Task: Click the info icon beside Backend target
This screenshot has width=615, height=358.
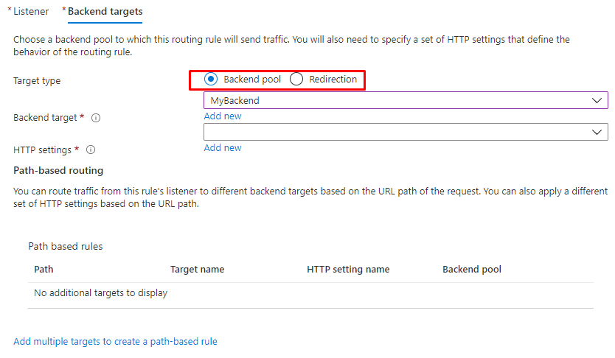Action: click(96, 118)
